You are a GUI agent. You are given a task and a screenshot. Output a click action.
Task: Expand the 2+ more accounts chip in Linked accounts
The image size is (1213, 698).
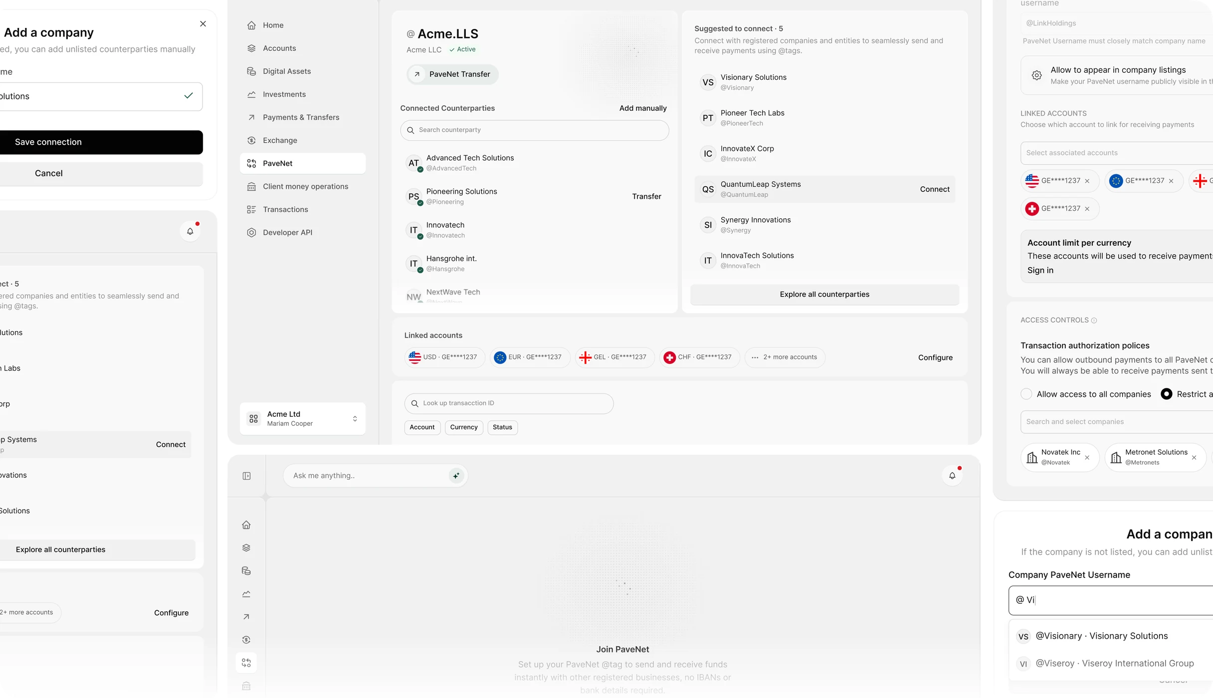coord(785,357)
